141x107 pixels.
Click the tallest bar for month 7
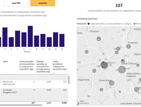tap(30, 36)
